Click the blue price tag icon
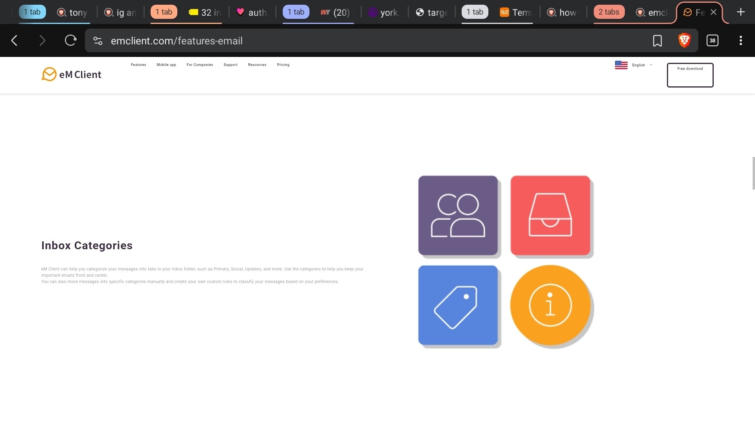755x429 pixels. [x=458, y=305]
